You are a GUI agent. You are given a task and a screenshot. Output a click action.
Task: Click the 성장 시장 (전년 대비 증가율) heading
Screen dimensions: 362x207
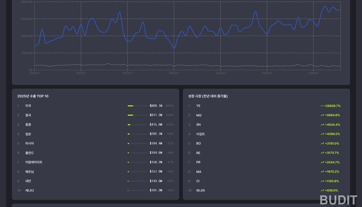click(208, 96)
